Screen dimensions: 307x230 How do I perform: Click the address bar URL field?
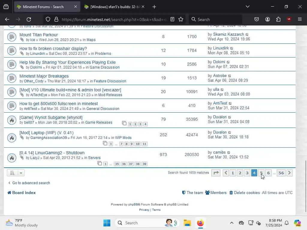(x=114, y=19)
